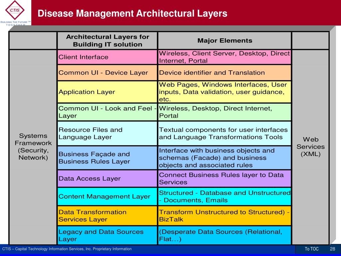The height and width of the screenshot is (256, 341).
Task: Click Device identifier and Translation cell
Action: [225, 73]
